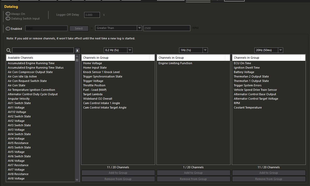Select Thermofan 1 Output State
The height and width of the screenshot is (186, 310).
[x=251, y=81]
